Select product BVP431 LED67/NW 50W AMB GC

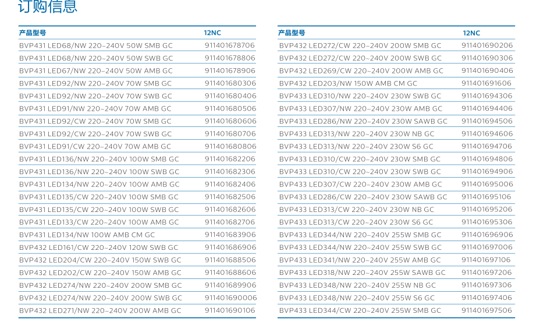point(96,71)
